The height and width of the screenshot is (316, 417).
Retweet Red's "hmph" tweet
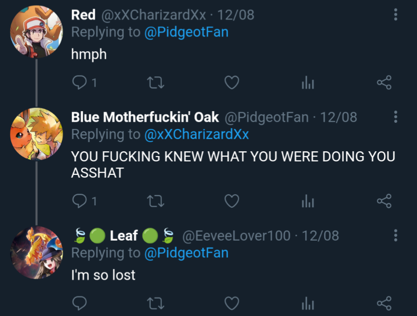coord(156,83)
